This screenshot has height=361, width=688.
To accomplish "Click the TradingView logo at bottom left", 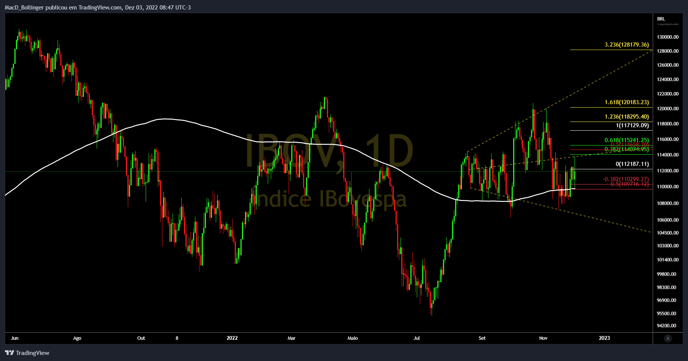I will (27, 353).
